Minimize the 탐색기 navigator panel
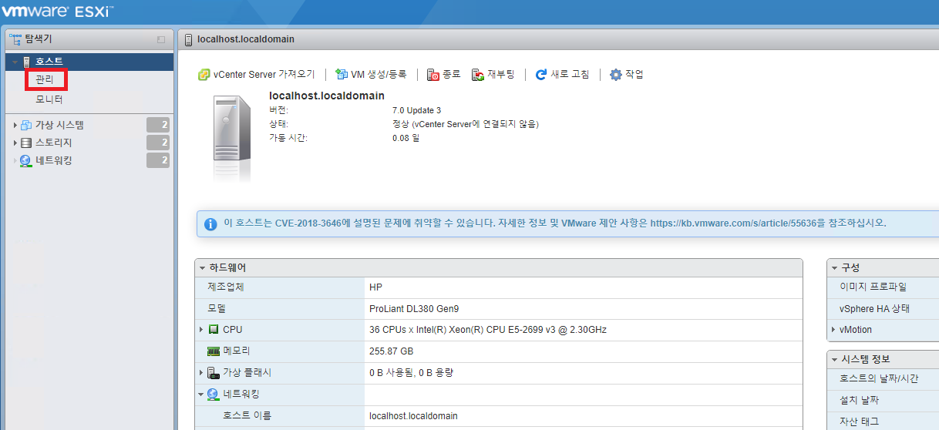 (161, 39)
